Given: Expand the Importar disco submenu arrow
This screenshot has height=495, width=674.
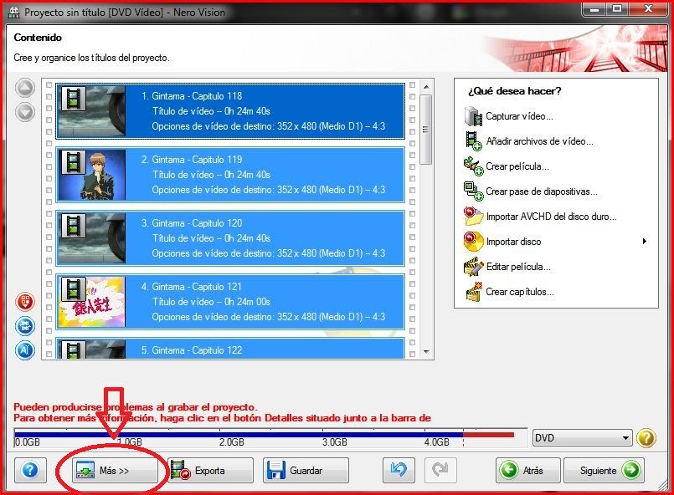Looking at the screenshot, I should click(x=644, y=242).
